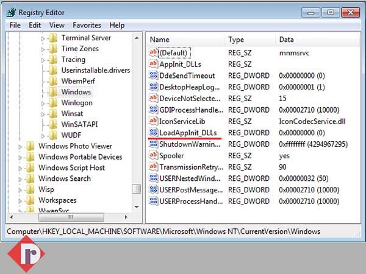This screenshot has height=274, width=366.
Task: Select the Wisp tree key
Action: coord(46,189)
